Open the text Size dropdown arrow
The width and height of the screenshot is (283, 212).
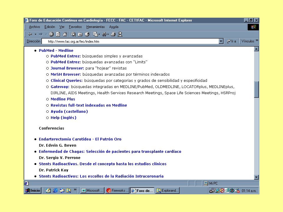pos(108,34)
